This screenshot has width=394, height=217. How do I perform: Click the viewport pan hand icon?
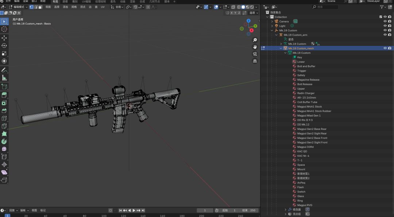click(255, 47)
